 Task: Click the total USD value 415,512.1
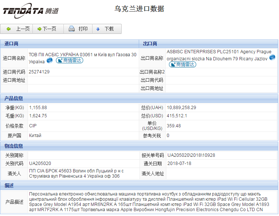177,116
